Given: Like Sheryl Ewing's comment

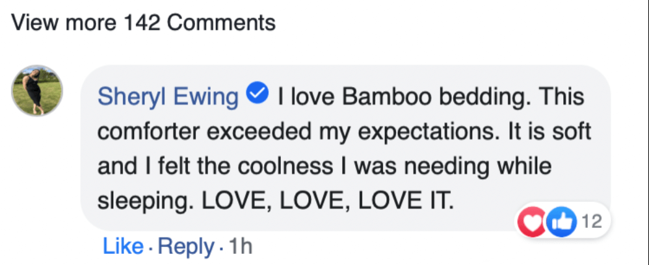Looking at the screenshot, I should 122,246.
